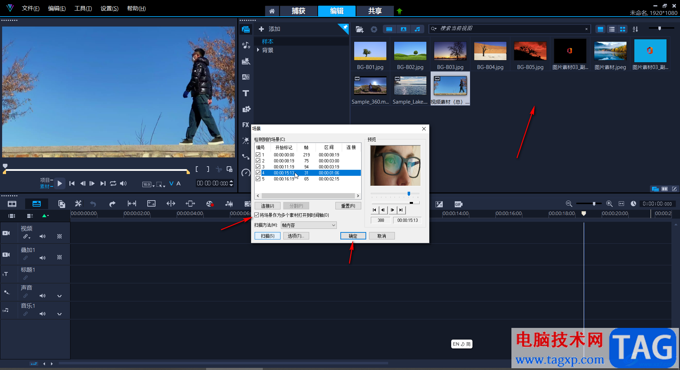Click the upload green arrow icon
680x370 pixels.
399,11
